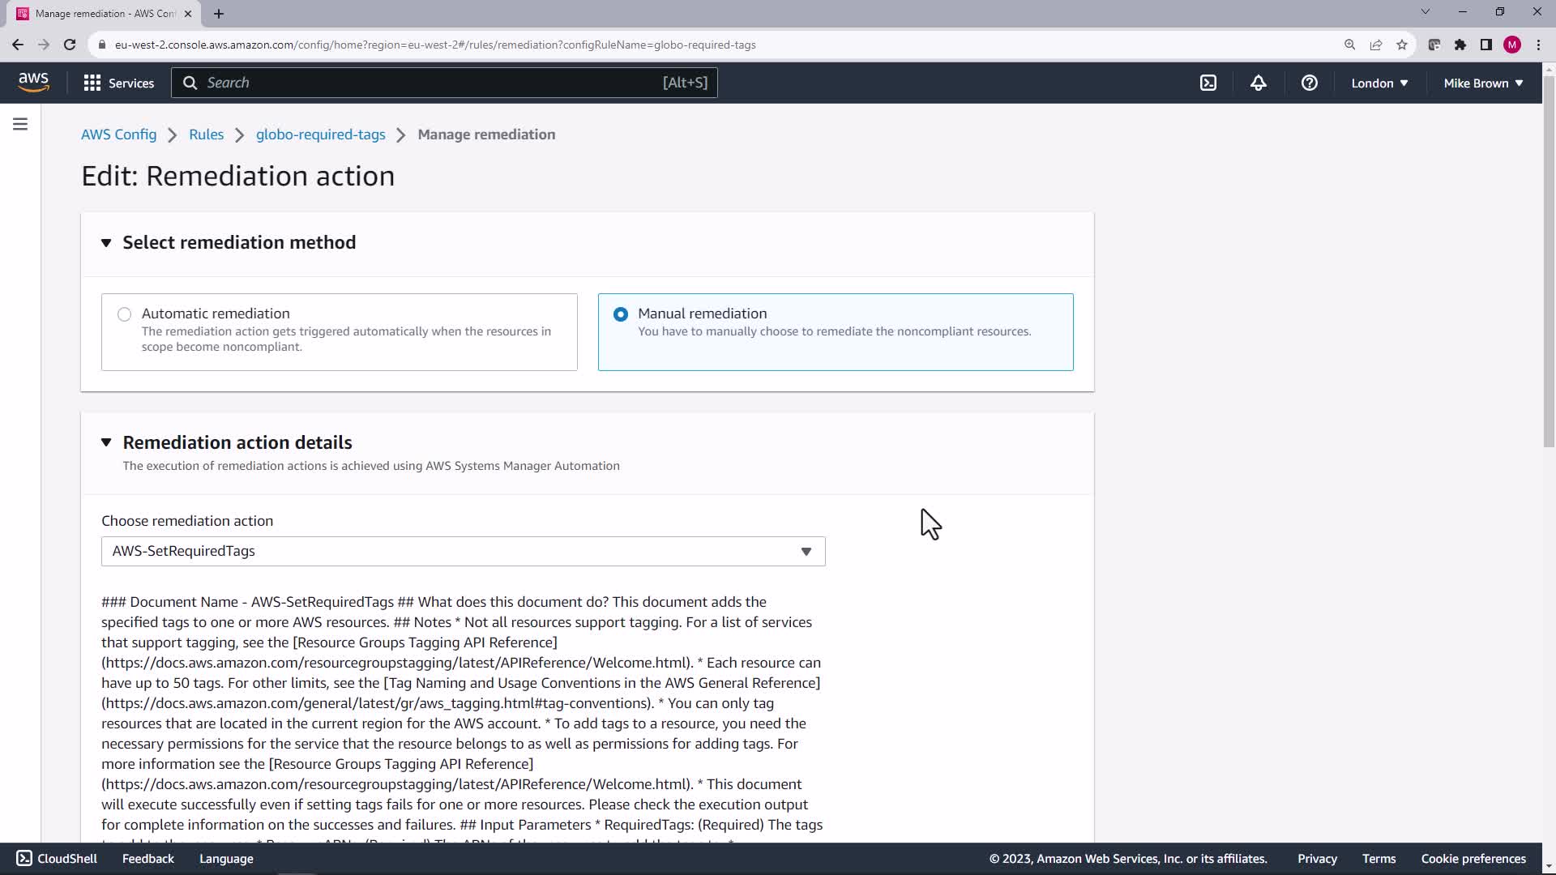Open the Mike Brown account menu

pos(1482,83)
